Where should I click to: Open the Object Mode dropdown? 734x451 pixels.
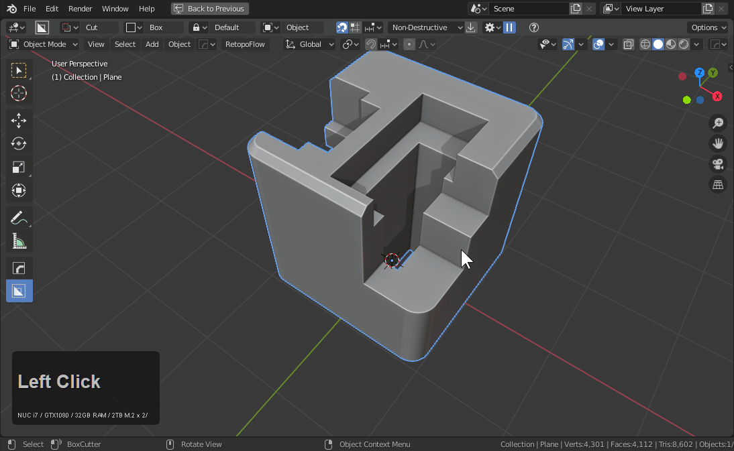point(44,44)
